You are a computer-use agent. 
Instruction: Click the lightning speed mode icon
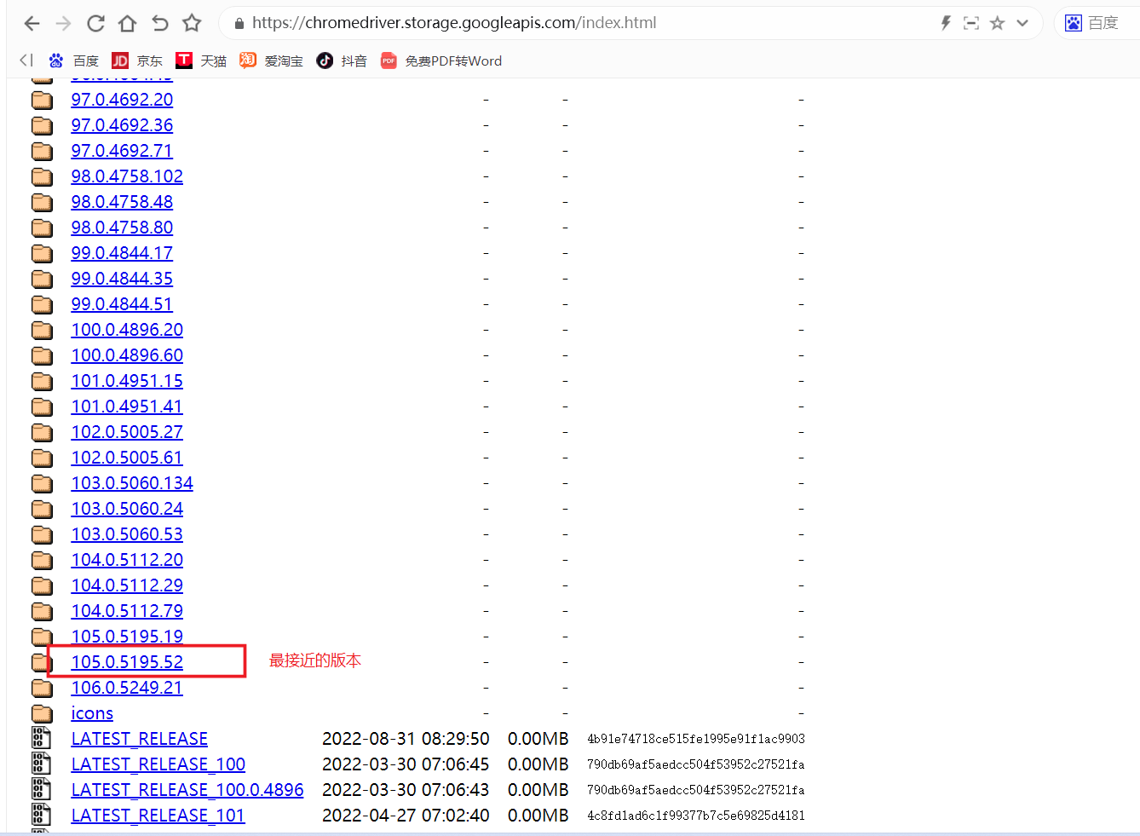coord(946,23)
